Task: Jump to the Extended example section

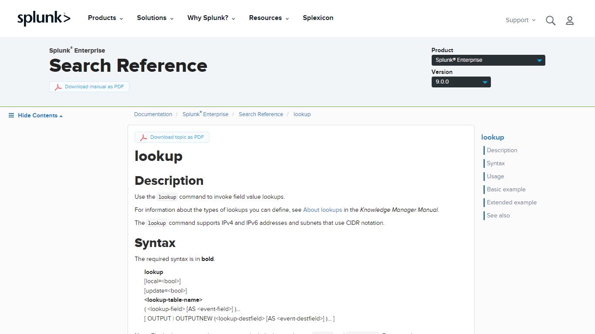Action: pos(512,203)
